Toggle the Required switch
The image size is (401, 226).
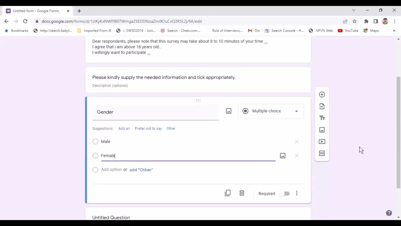(285, 194)
